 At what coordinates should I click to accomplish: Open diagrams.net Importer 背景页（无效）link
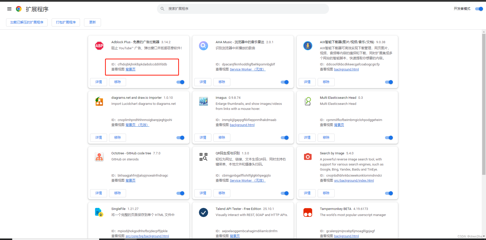pos(137,125)
